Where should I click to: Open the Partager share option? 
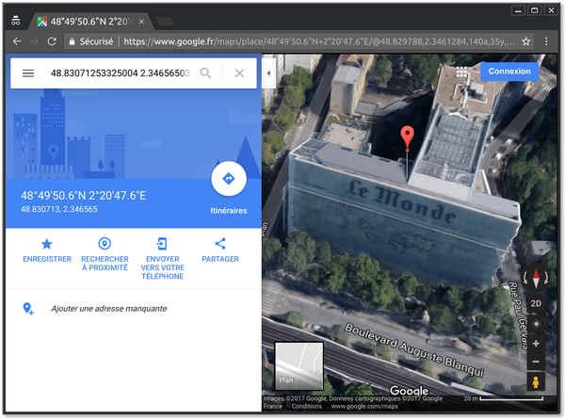pos(220,250)
